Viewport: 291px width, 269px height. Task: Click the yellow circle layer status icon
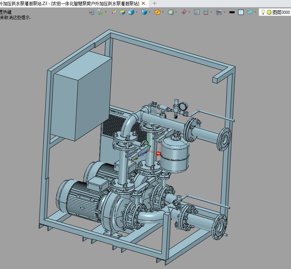[x=269, y=12]
